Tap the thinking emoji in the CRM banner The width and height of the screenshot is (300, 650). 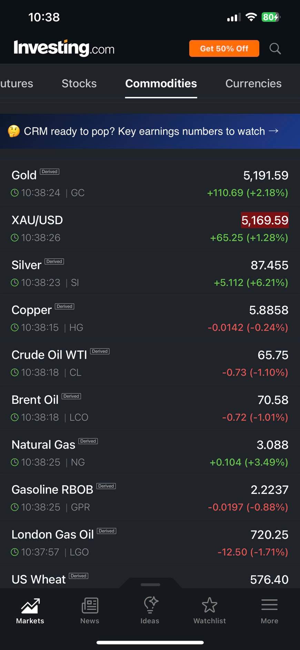[14, 131]
